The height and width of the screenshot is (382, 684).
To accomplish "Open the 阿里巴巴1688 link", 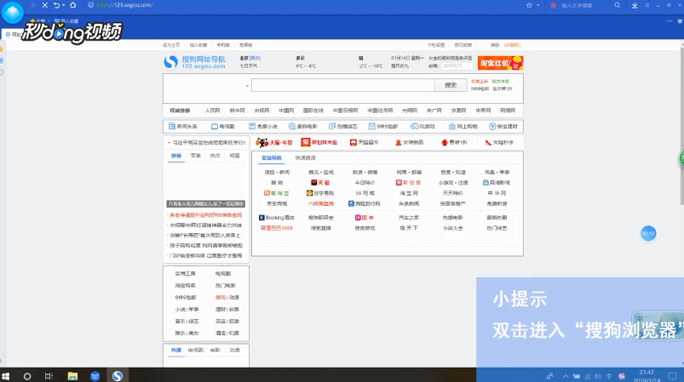I will (x=277, y=228).
